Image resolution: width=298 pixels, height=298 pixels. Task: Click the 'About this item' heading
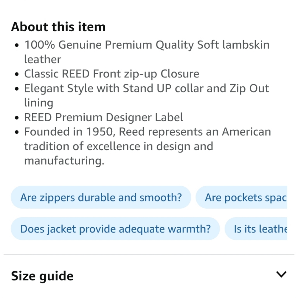58,27
